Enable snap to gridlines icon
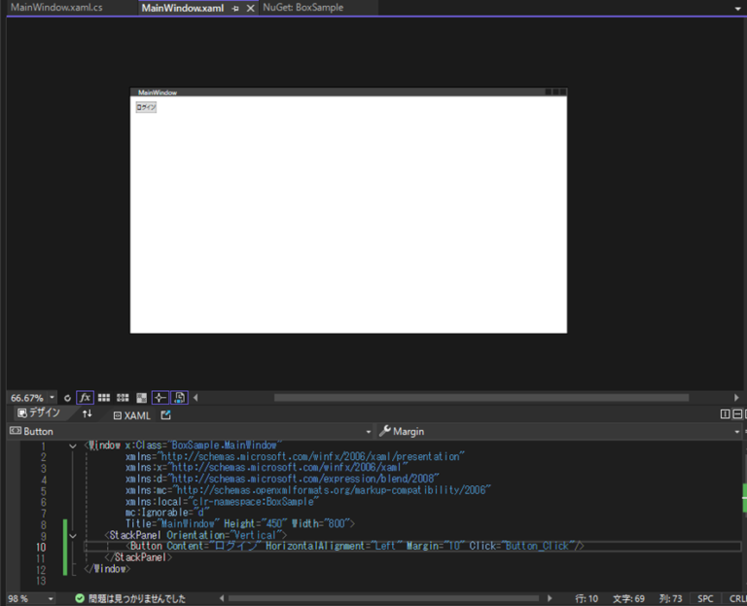This screenshot has height=606, width=747. tap(123, 398)
